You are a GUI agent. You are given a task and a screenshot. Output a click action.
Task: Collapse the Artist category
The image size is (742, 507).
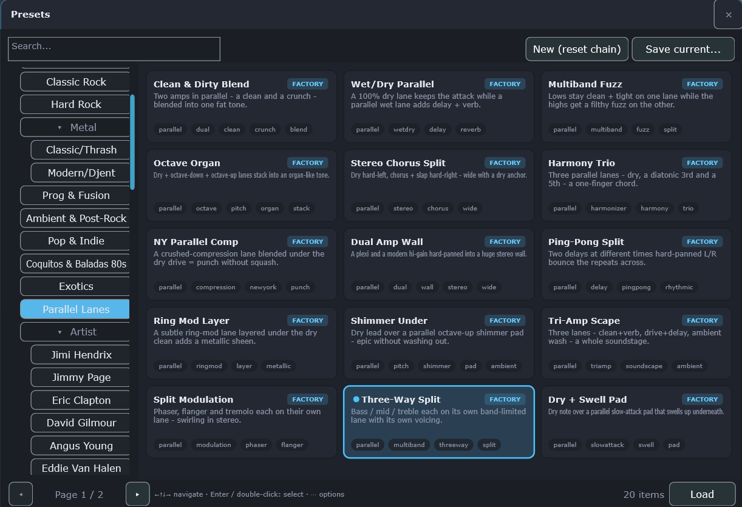[x=76, y=332]
